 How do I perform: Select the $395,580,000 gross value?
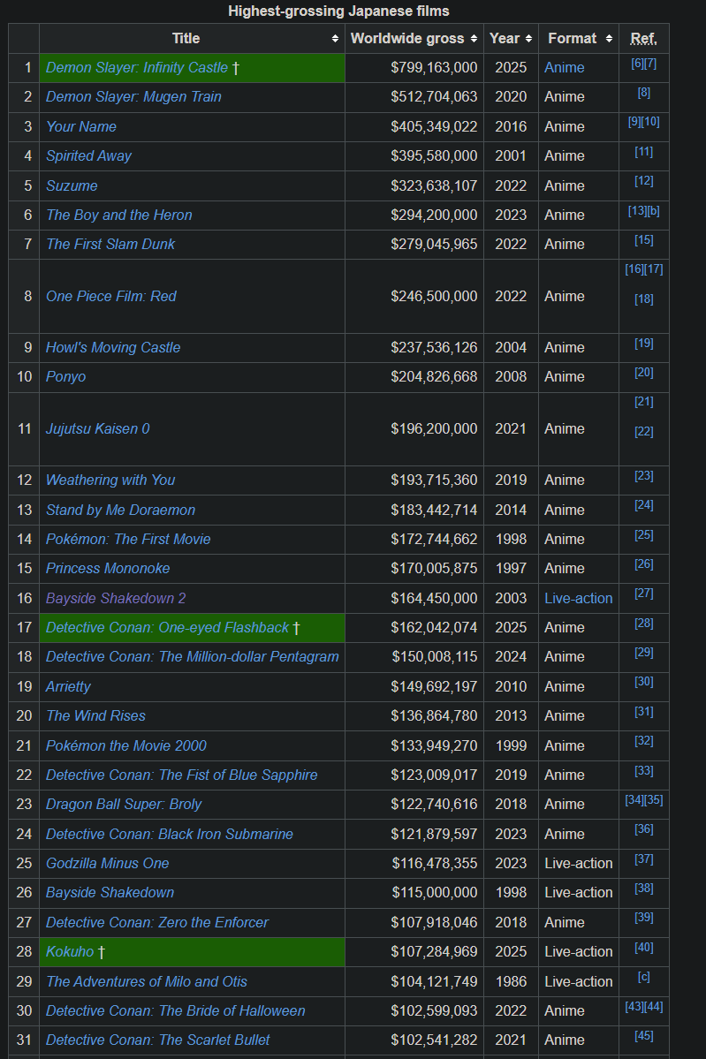[x=434, y=156]
